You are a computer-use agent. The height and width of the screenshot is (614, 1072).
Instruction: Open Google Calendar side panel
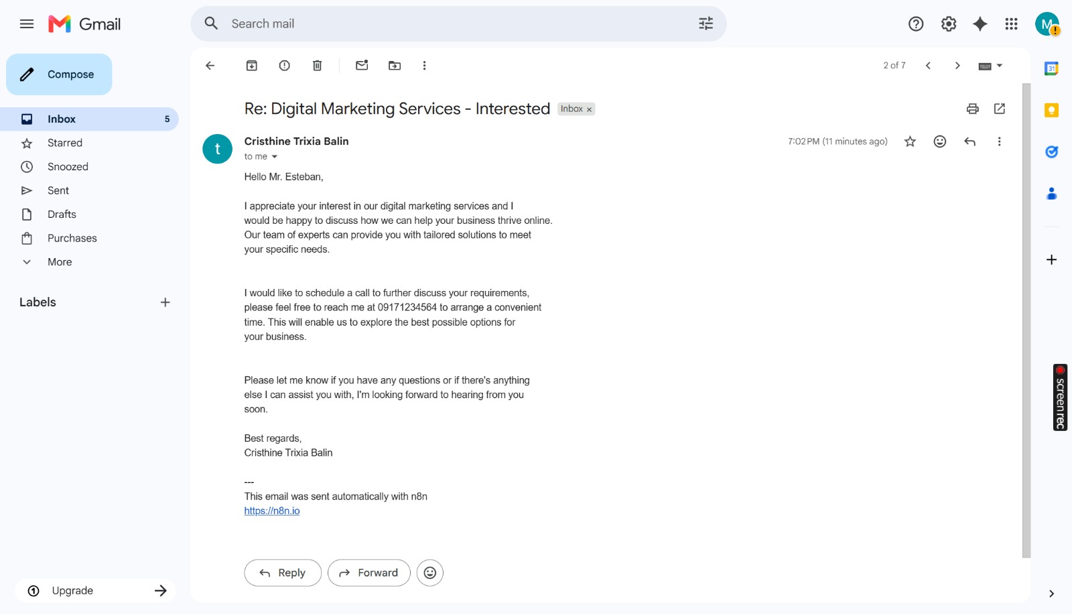click(1051, 68)
